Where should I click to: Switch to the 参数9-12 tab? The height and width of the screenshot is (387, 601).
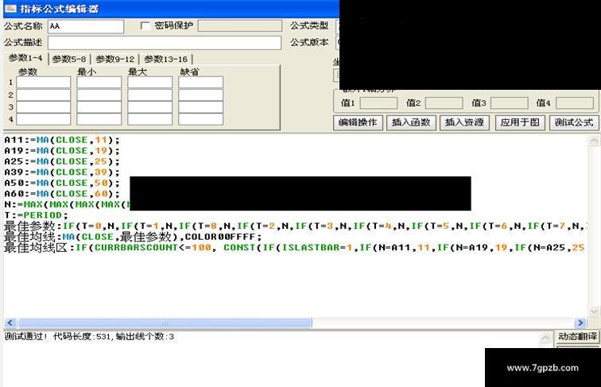115,59
